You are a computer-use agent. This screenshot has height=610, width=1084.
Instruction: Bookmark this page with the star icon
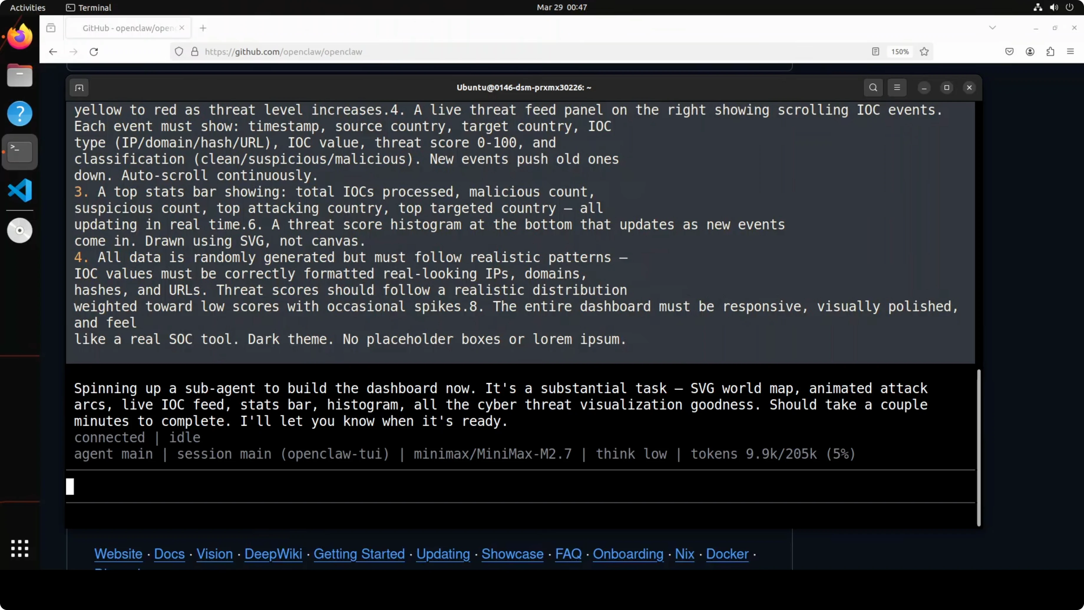(x=924, y=51)
